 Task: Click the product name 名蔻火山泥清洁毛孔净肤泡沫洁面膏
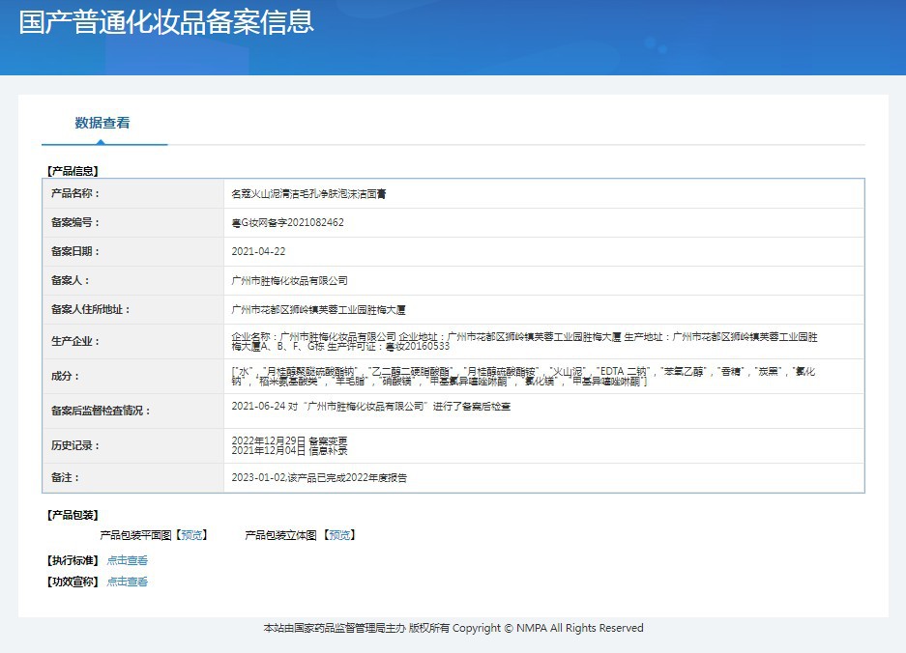click(x=308, y=194)
